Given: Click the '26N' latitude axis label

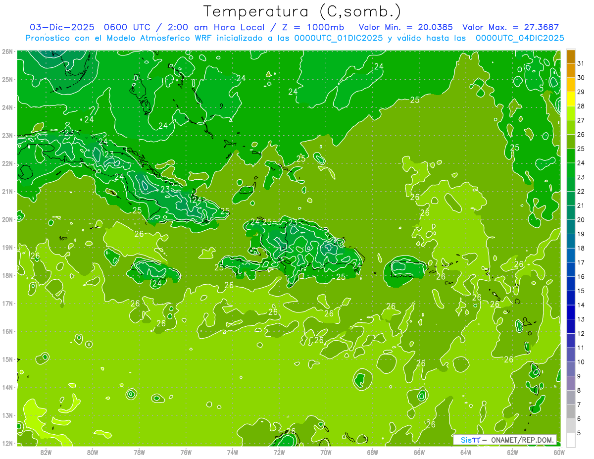Looking at the screenshot, I should [x=7, y=51].
